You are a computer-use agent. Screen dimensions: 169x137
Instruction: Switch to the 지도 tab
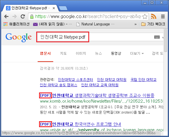63,53
